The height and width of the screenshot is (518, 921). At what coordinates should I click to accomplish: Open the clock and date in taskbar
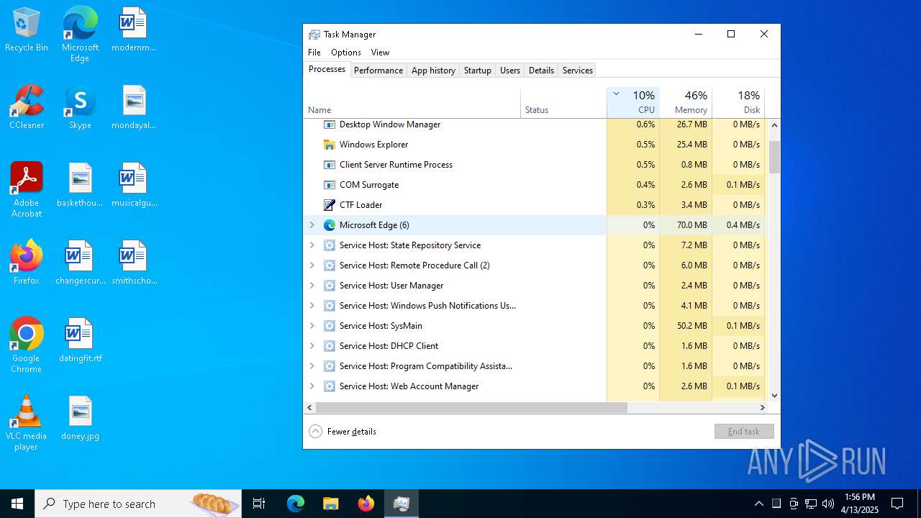860,504
